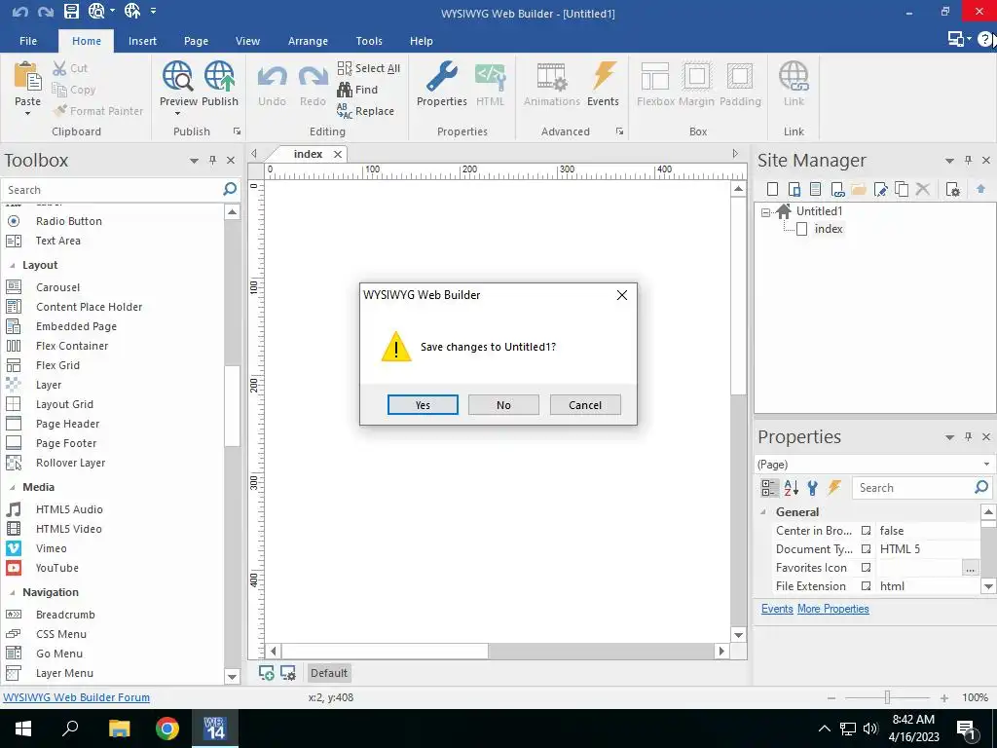Cancel the save changes dialog

(x=585, y=405)
